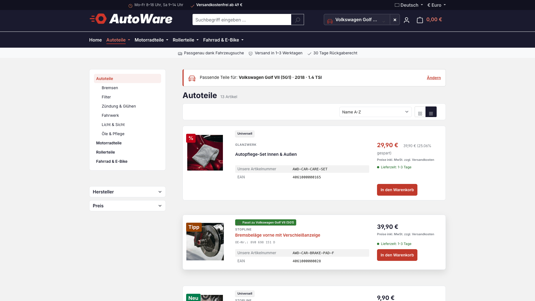
Task: Select Bremsen in sidebar categories
Action: click(x=110, y=88)
